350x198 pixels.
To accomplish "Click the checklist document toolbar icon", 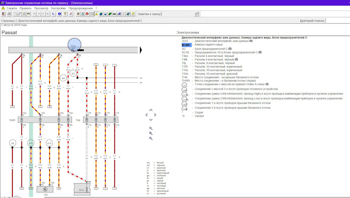I will [x=124, y=14].
